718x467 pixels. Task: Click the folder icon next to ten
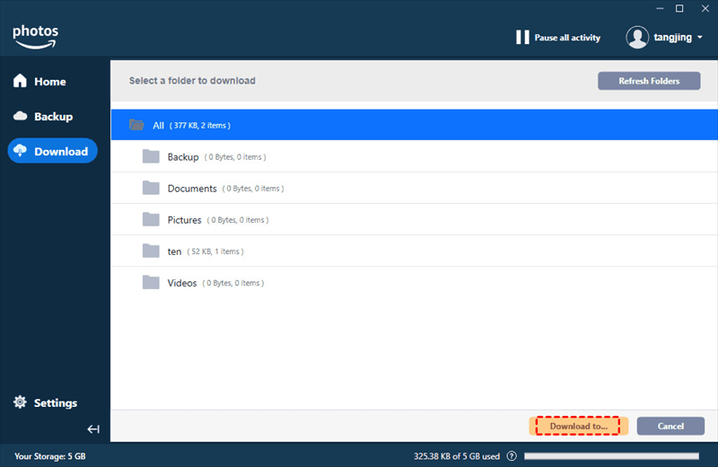click(151, 251)
